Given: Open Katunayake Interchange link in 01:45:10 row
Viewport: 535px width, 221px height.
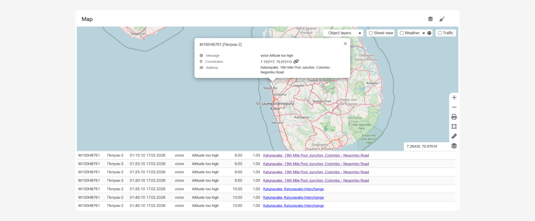Looking at the screenshot, I should click(x=293, y=206).
